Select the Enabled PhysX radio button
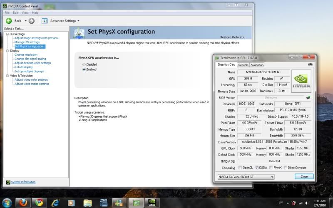The image size is (333, 208). click(x=84, y=69)
